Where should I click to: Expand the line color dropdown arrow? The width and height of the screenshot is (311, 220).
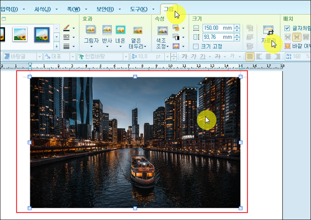click(73, 28)
